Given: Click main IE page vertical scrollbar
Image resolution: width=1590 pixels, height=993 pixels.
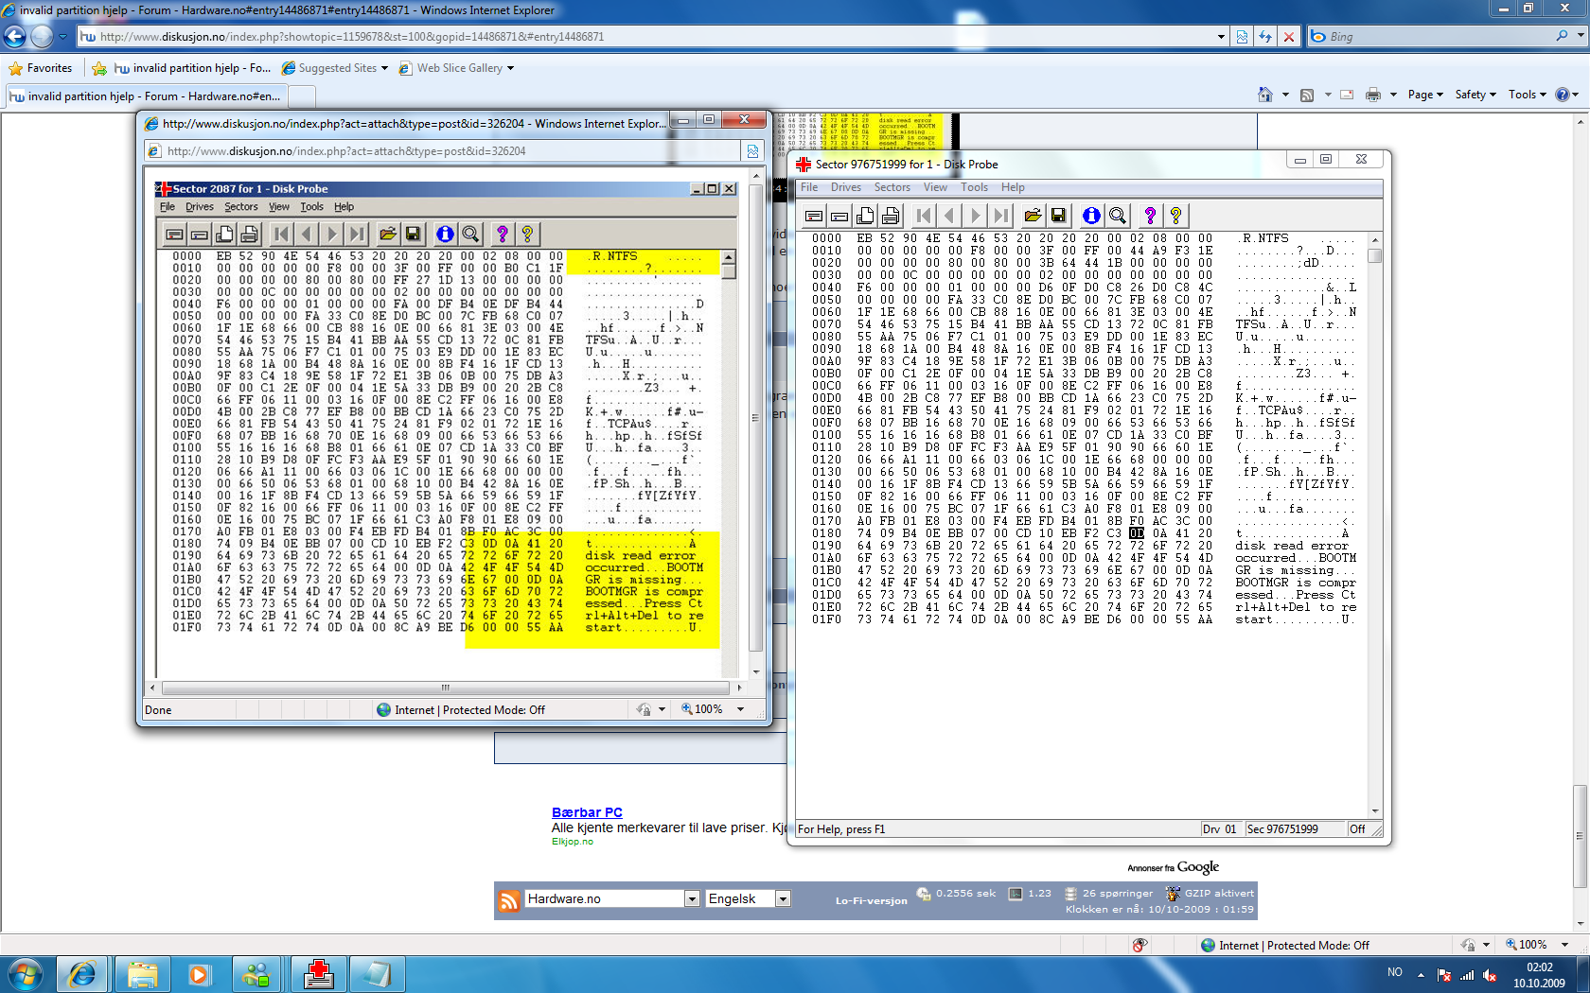Looking at the screenshot, I should (x=1580, y=837).
